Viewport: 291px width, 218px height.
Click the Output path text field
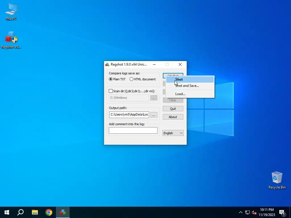(x=129, y=115)
